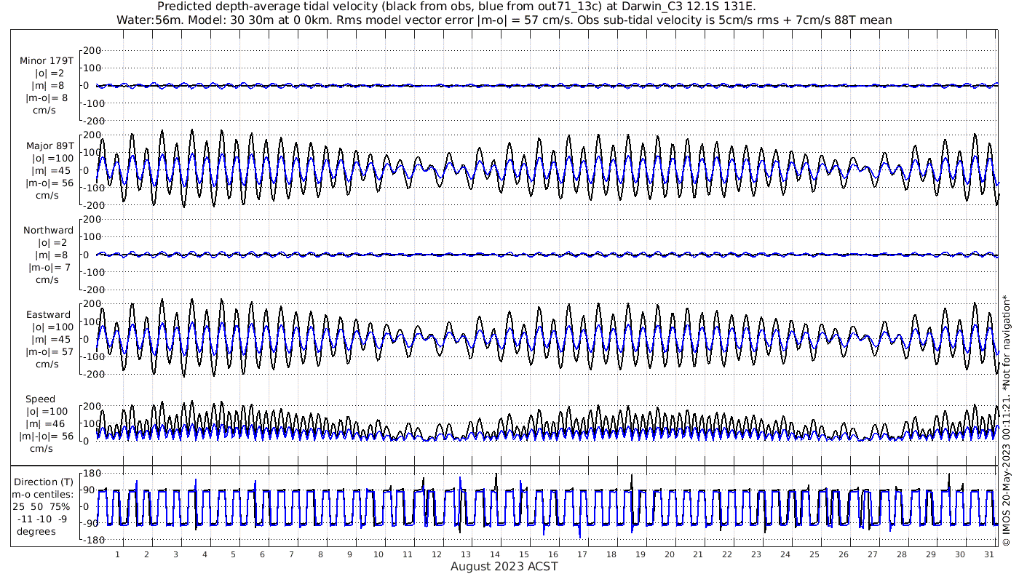Click day tick label '13' on the x-axis
Image resolution: width=1019 pixels, height=582 pixels.
click(465, 554)
